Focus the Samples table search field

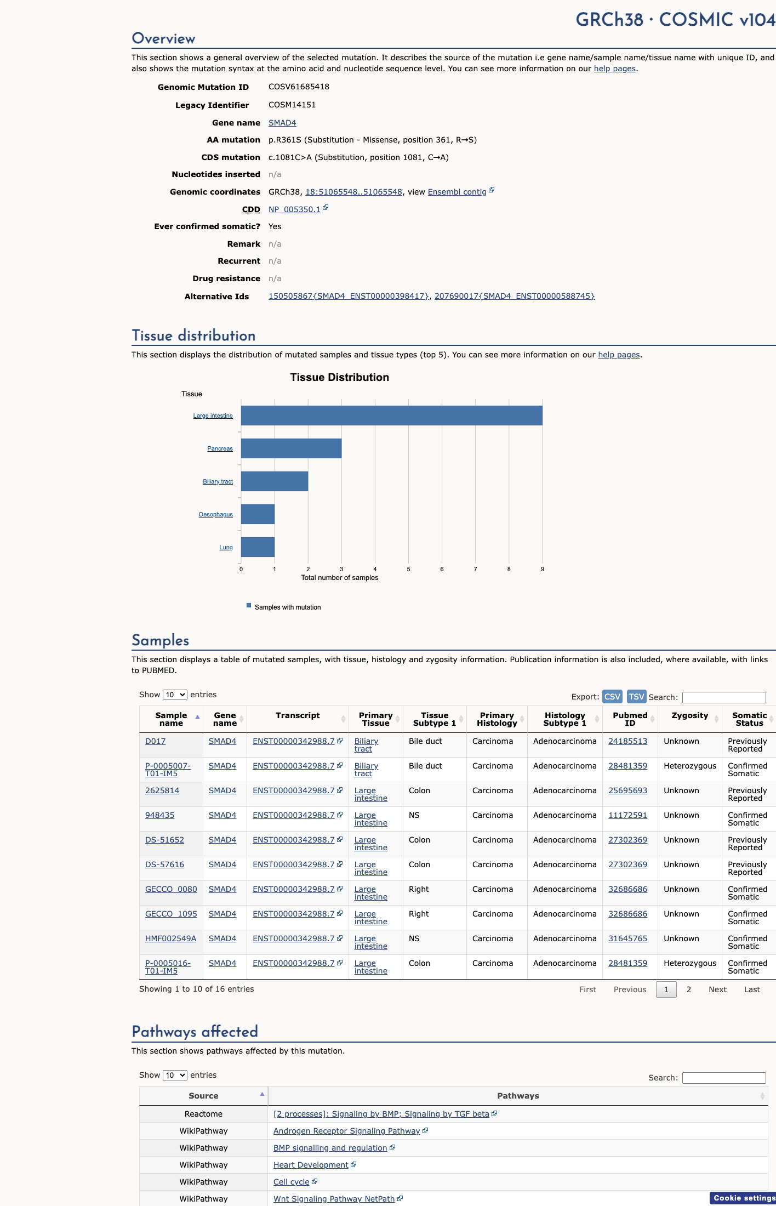pos(724,697)
